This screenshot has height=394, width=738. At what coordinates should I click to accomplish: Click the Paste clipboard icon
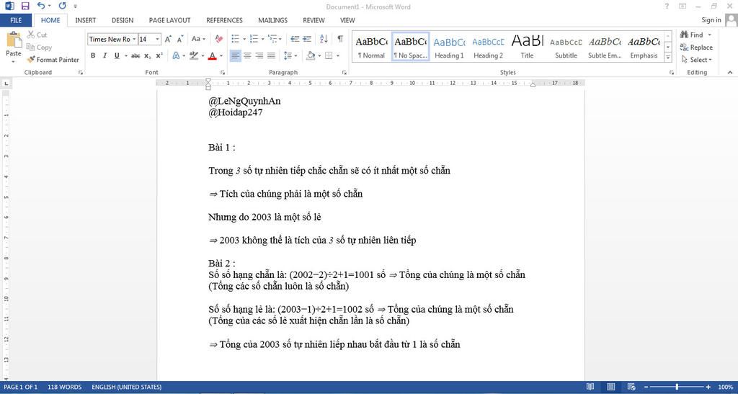[x=14, y=40]
